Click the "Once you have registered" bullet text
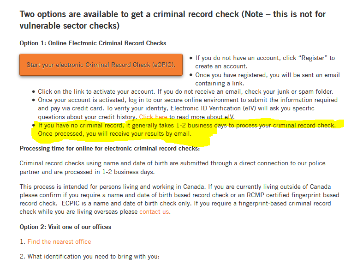Image resolution: width=363 pixels, height=265 pixels. tap(268, 79)
